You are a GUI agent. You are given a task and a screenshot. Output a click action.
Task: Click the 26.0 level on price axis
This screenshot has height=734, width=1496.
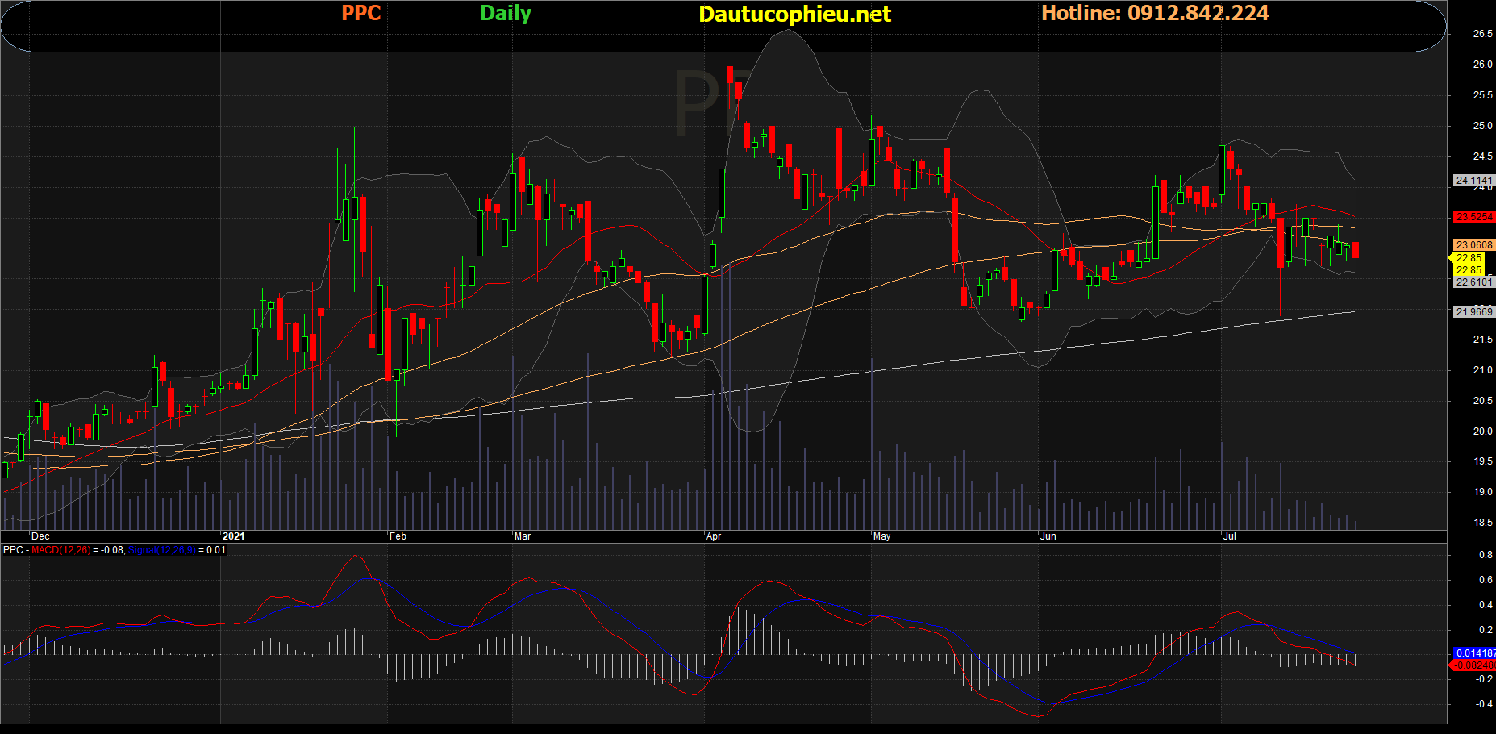1482,65
